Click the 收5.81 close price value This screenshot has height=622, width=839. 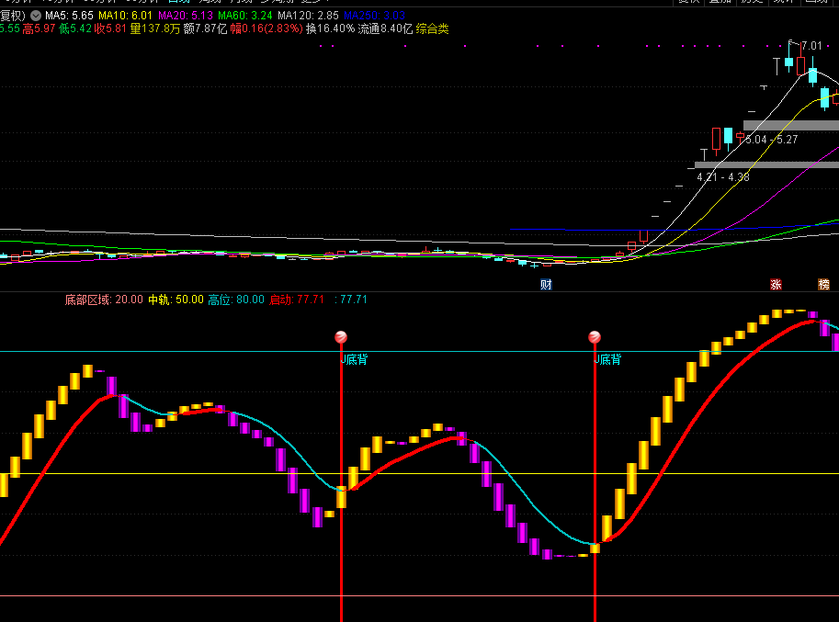[110, 28]
